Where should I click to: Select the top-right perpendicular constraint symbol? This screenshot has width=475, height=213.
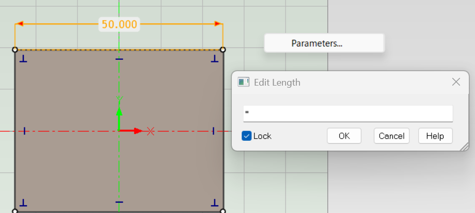click(x=214, y=60)
